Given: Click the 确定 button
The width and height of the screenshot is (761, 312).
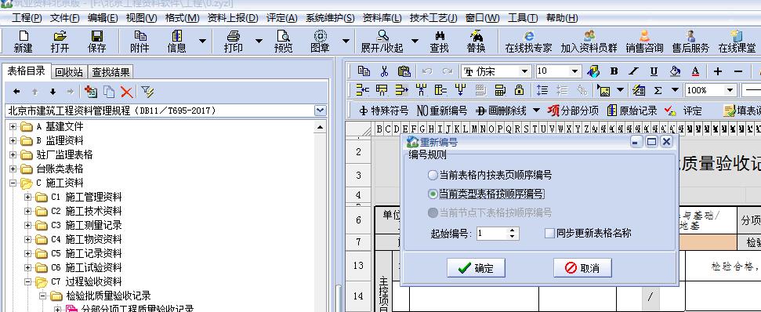Looking at the screenshot, I should (476, 268).
